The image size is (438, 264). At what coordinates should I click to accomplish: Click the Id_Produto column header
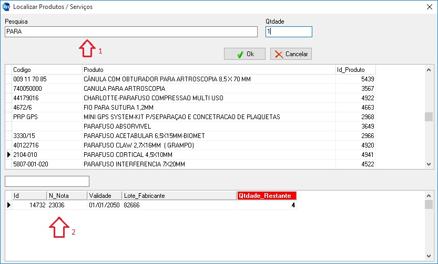[x=355, y=69]
